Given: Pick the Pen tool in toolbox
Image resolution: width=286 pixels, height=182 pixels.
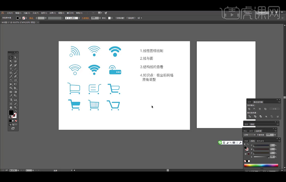Looking at the screenshot, I should (x=11, y=65).
